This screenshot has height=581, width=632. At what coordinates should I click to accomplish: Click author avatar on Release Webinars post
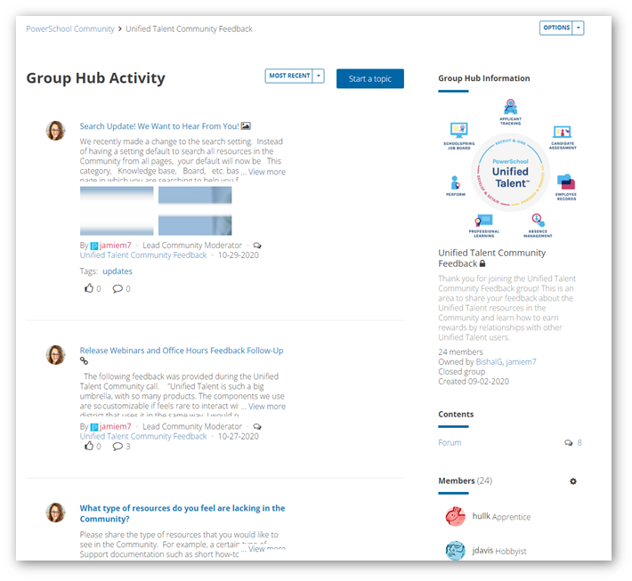coord(55,355)
